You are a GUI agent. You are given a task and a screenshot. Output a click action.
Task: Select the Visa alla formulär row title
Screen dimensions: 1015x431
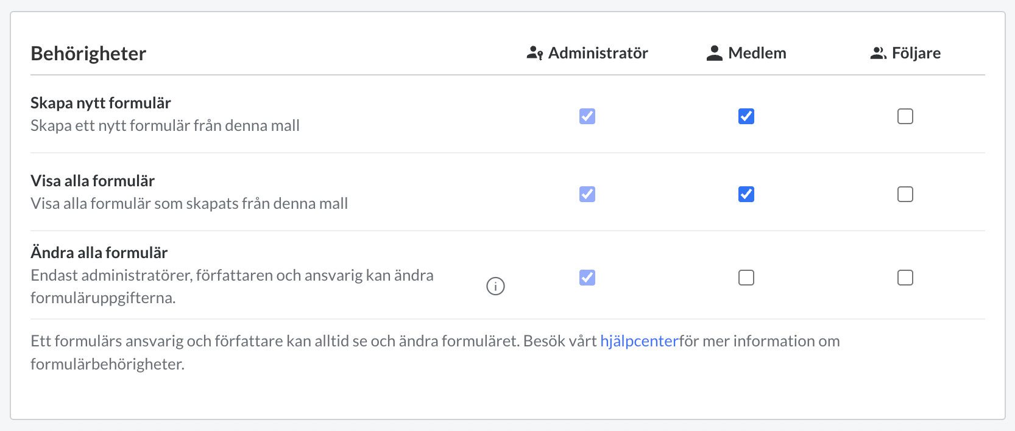point(93,181)
